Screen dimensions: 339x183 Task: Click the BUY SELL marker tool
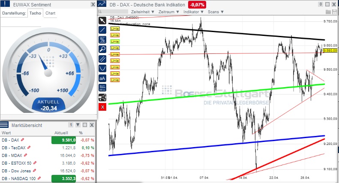coord(102,88)
